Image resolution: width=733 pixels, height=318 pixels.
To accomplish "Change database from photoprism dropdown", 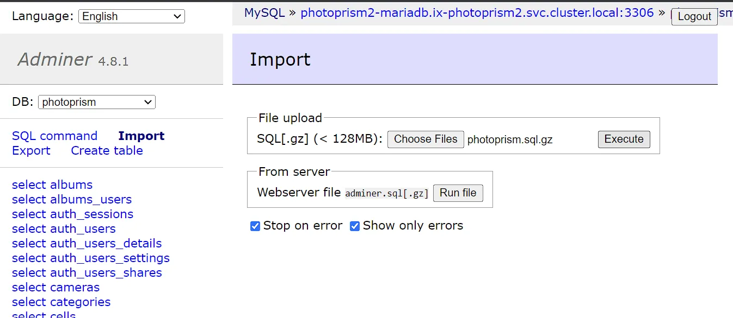I will pyautogui.click(x=96, y=101).
